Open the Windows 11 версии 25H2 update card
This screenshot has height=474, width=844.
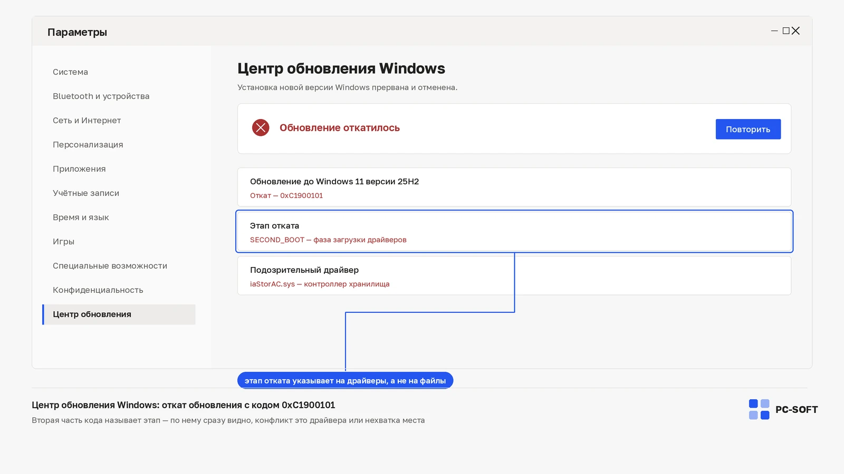point(514,187)
